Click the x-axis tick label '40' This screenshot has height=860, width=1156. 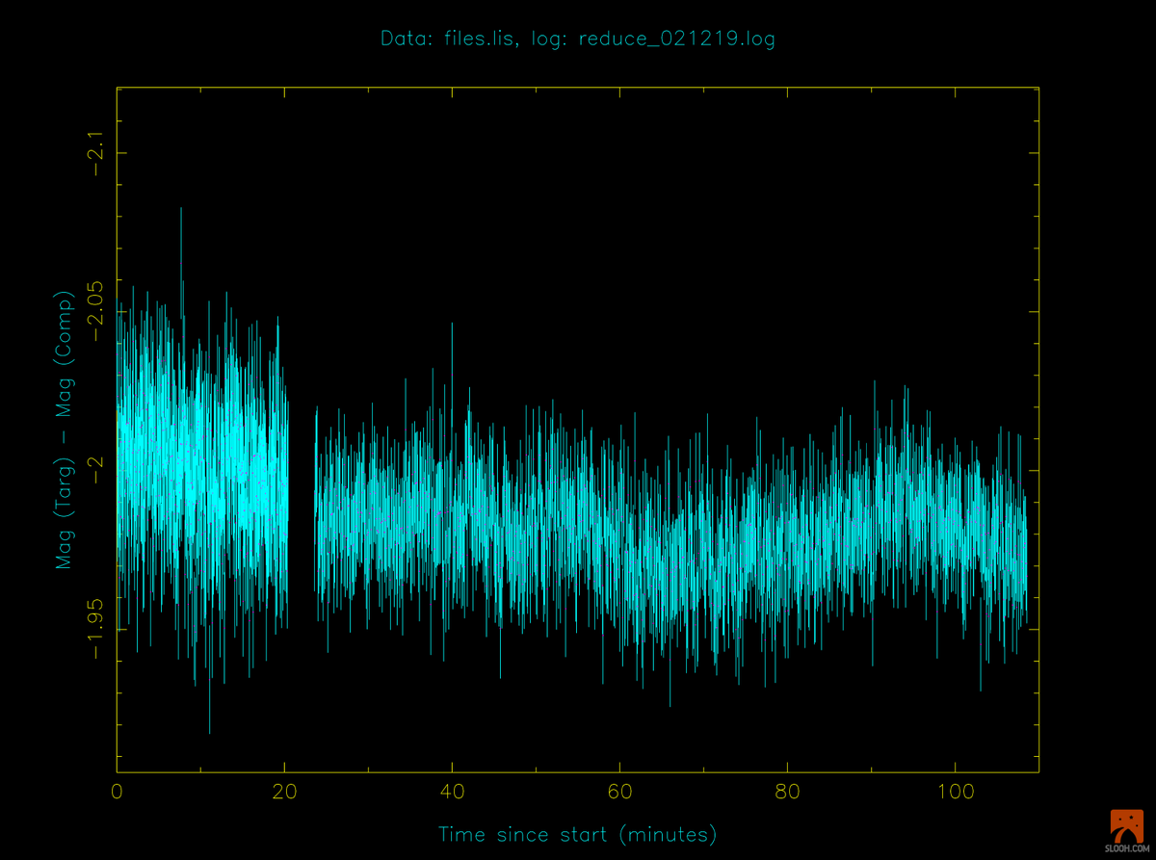pos(452,793)
